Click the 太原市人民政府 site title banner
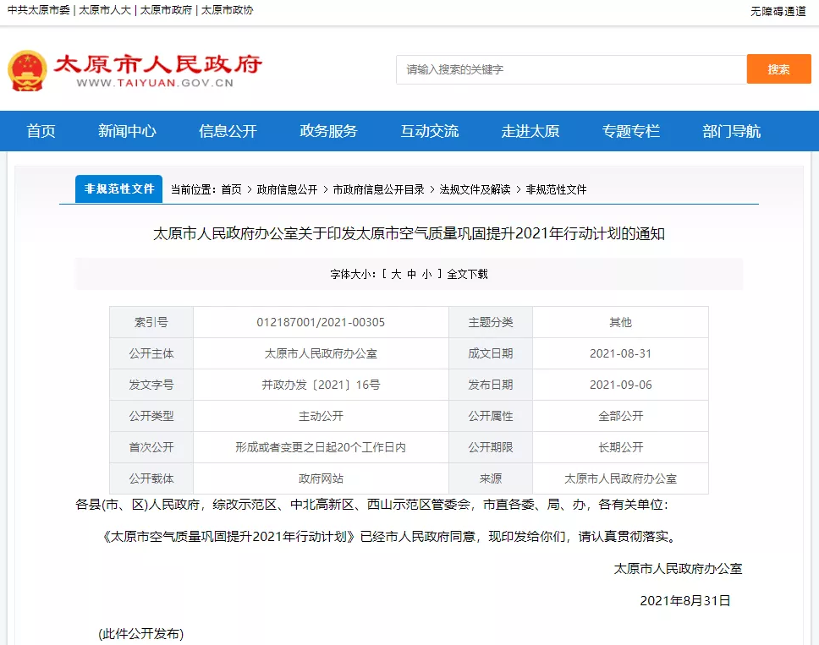Image resolution: width=819 pixels, height=645 pixels. tap(157, 70)
